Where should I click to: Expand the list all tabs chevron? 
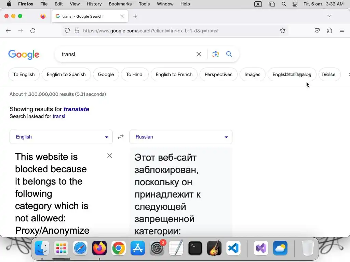coord(329,16)
